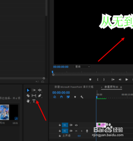Select the Hand tool
133x141 pixels.
tap(28, 101)
